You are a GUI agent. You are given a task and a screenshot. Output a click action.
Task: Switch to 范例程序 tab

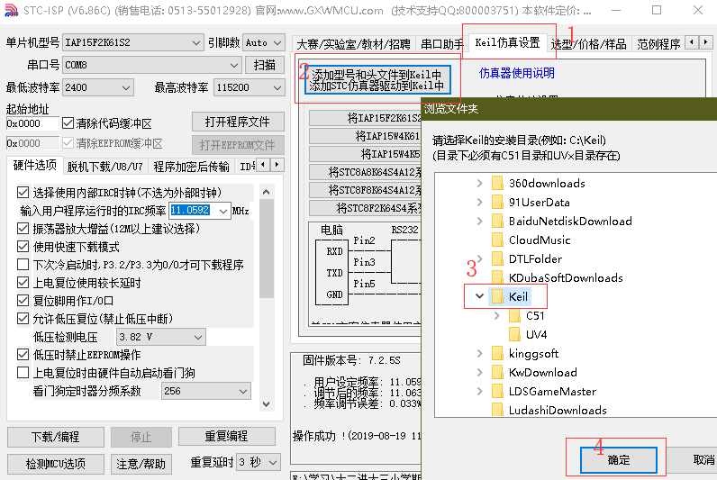[658, 44]
